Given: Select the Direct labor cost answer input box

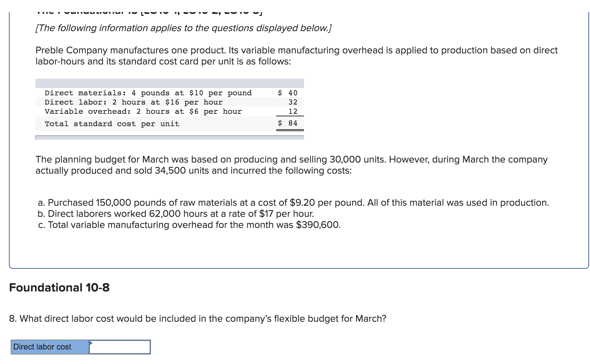Looking at the screenshot, I should coord(120,347).
